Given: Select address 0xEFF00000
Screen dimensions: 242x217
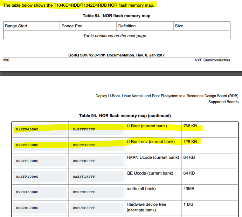Looking at the screenshot, I should pyautogui.click(x=27, y=161).
